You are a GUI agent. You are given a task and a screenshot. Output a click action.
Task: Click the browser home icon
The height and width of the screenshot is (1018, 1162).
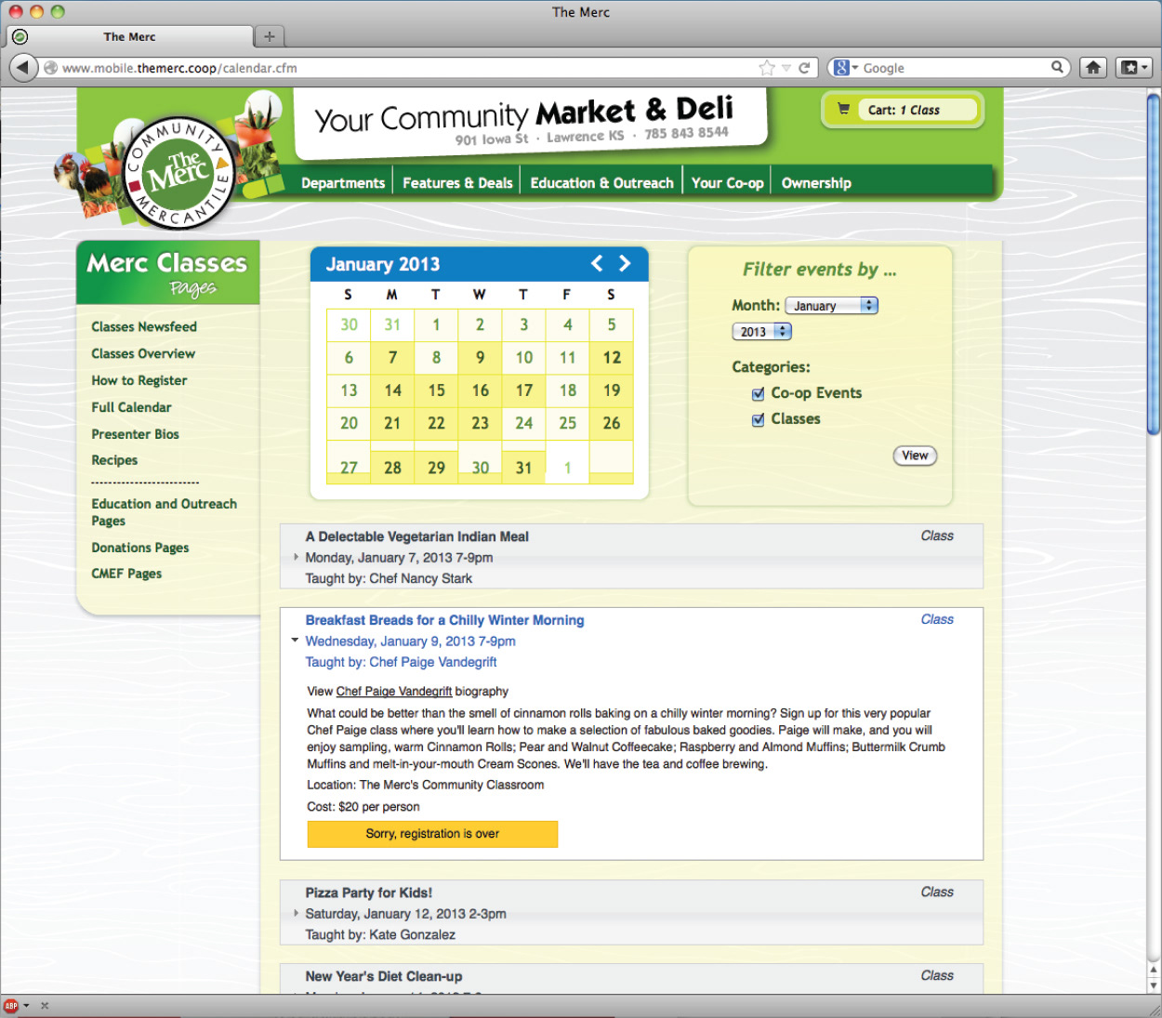pos(1093,68)
